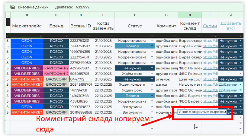Viewport: 248px width, 136px height.
Task: Open the filter icon in Коммент column
Action: click(175, 36)
